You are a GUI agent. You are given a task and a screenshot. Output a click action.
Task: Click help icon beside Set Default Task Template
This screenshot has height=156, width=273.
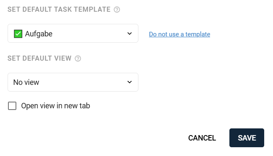pyautogui.click(x=117, y=10)
